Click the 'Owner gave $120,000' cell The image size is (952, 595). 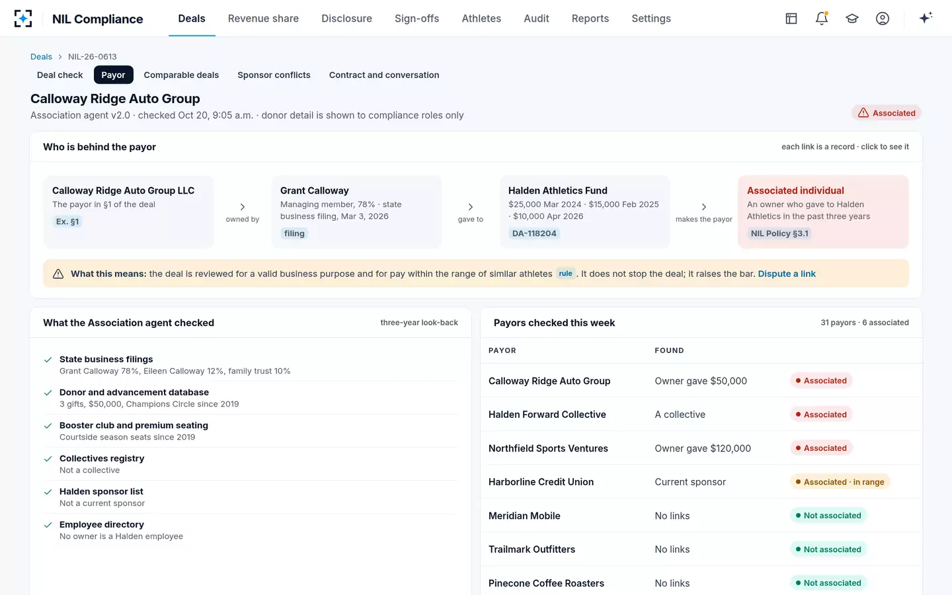[703, 448]
